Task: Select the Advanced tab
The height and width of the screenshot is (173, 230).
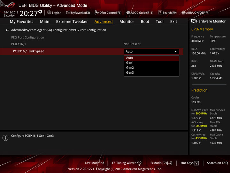Action: pyautogui.click(x=103, y=22)
